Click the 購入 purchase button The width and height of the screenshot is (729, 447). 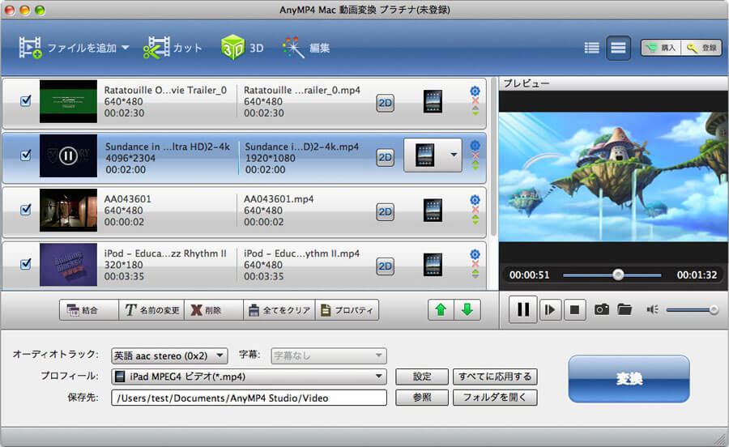(x=661, y=48)
